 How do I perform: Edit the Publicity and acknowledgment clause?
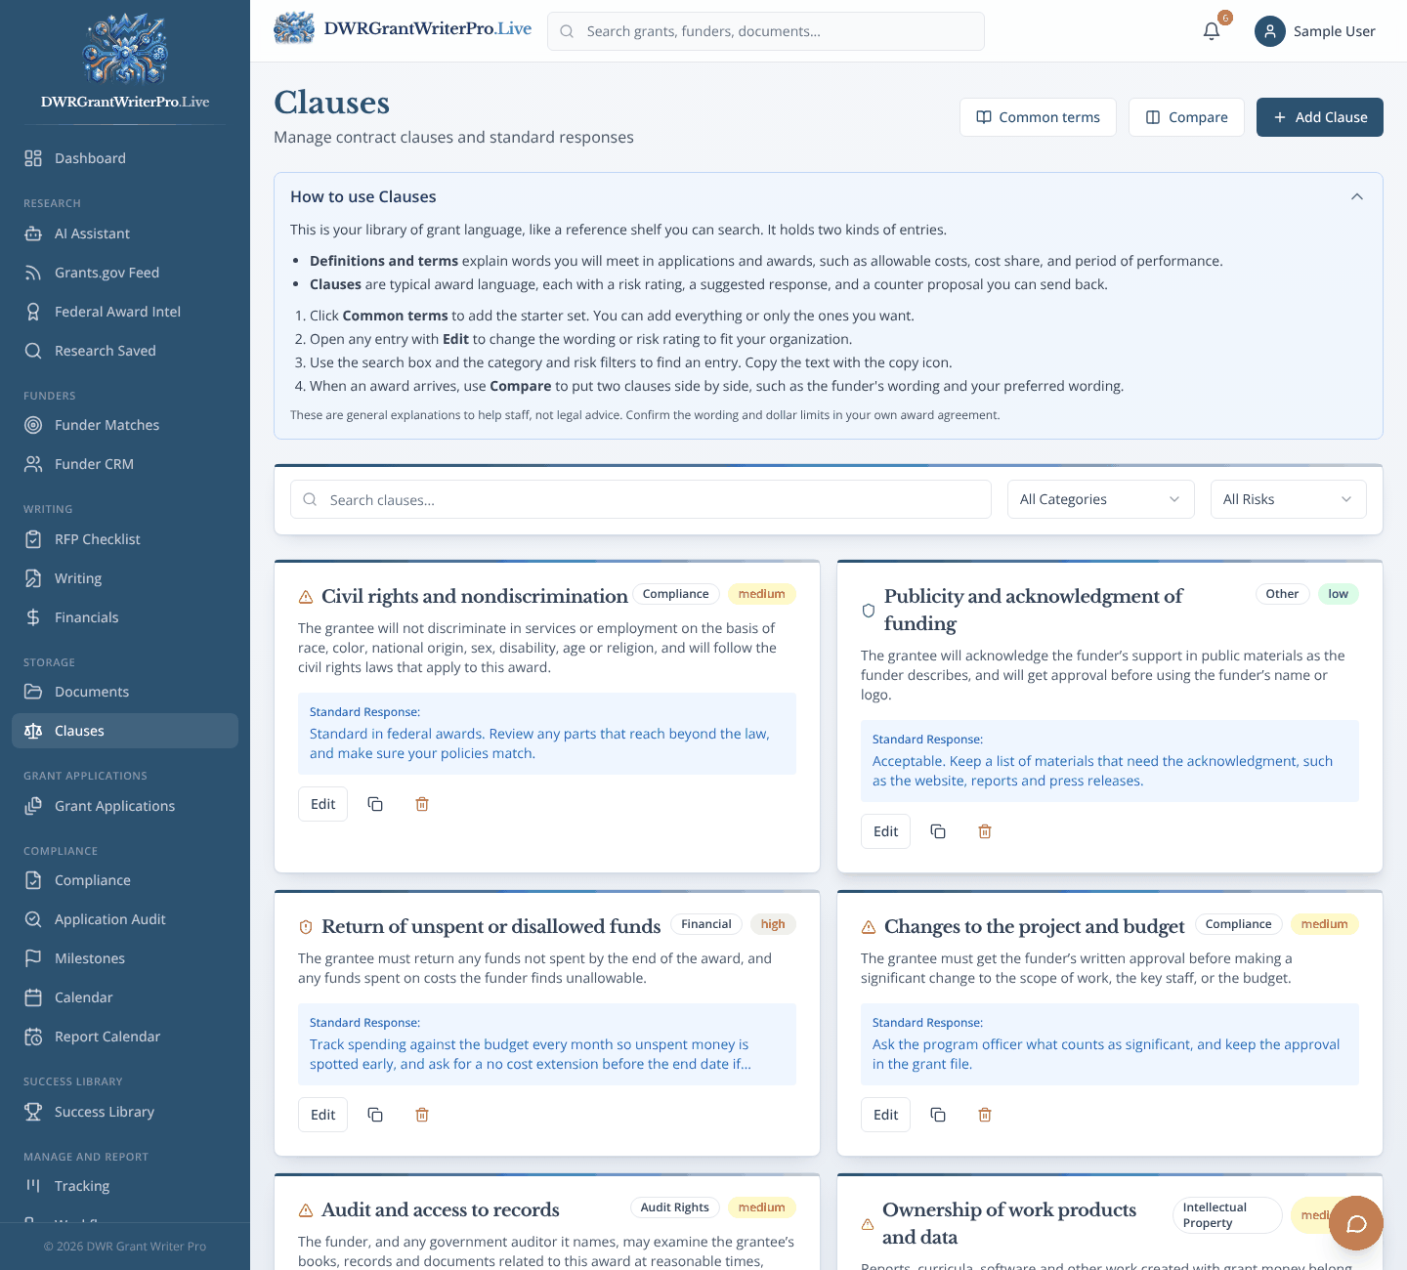click(x=885, y=831)
